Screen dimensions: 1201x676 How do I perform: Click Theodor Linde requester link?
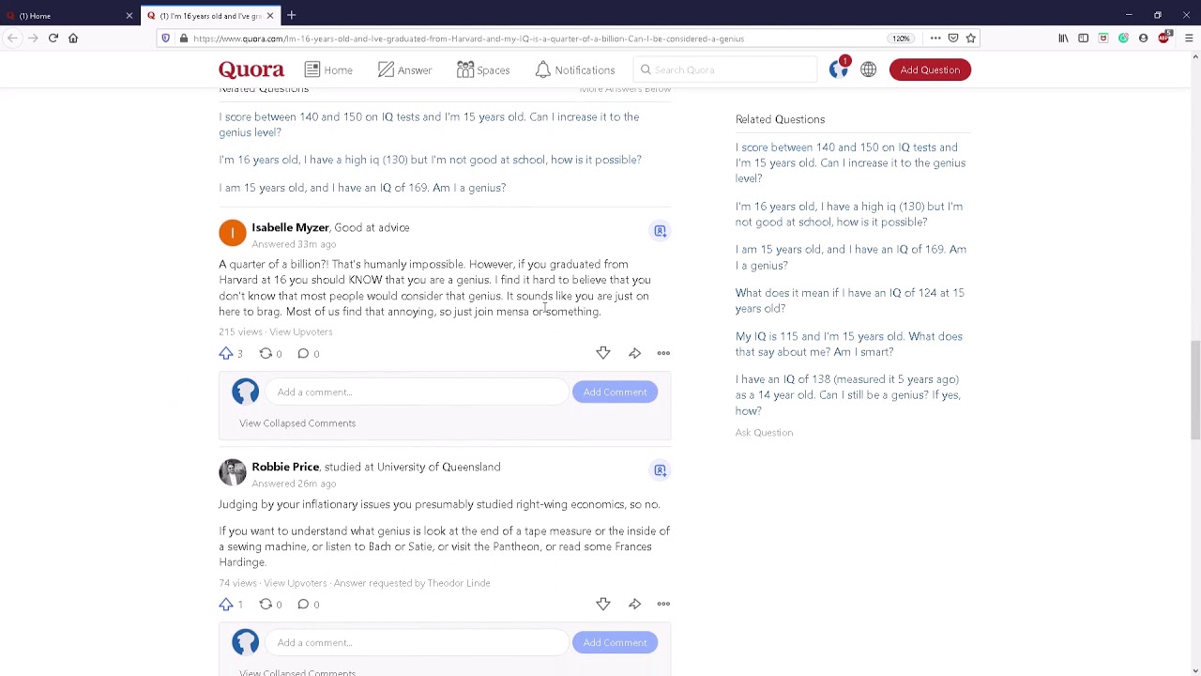pos(458,583)
